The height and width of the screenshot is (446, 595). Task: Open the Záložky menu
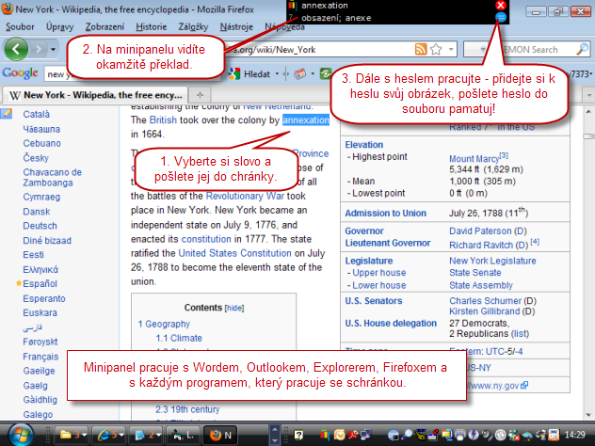coord(193,27)
